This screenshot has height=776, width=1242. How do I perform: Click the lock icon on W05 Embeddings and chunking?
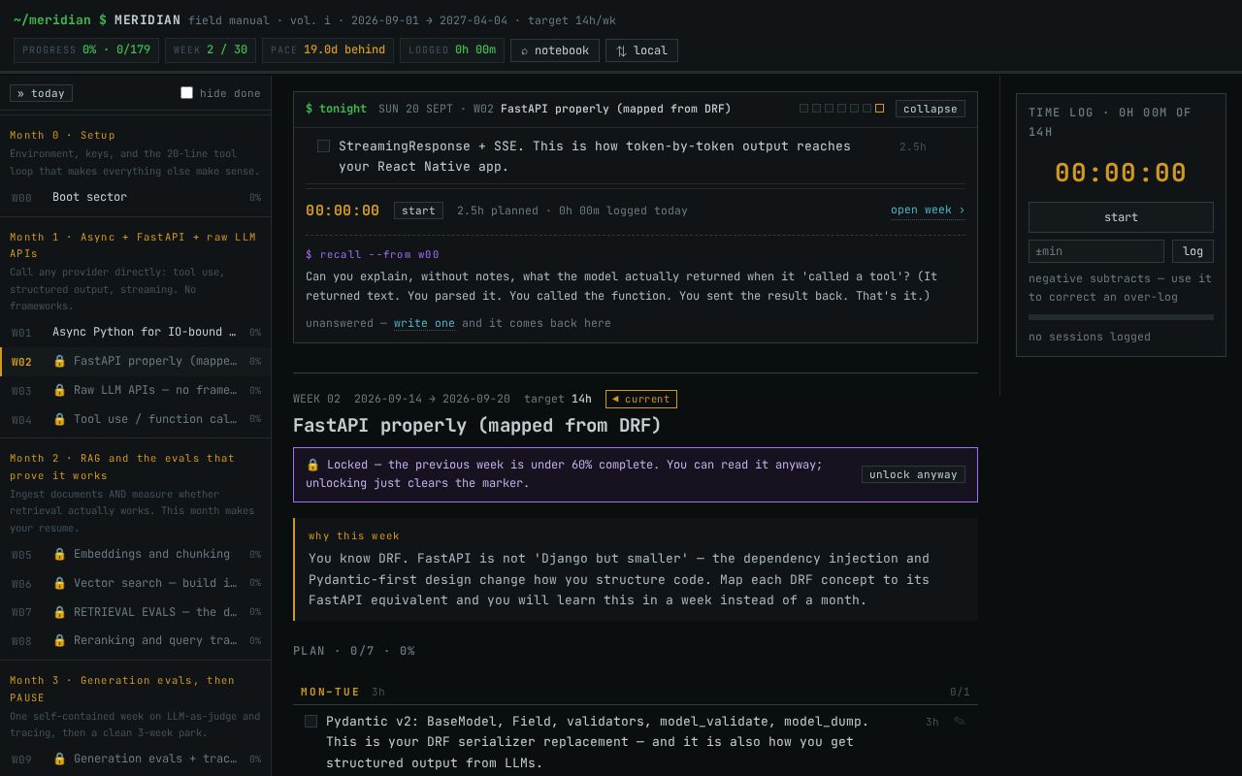click(x=59, y=554)
